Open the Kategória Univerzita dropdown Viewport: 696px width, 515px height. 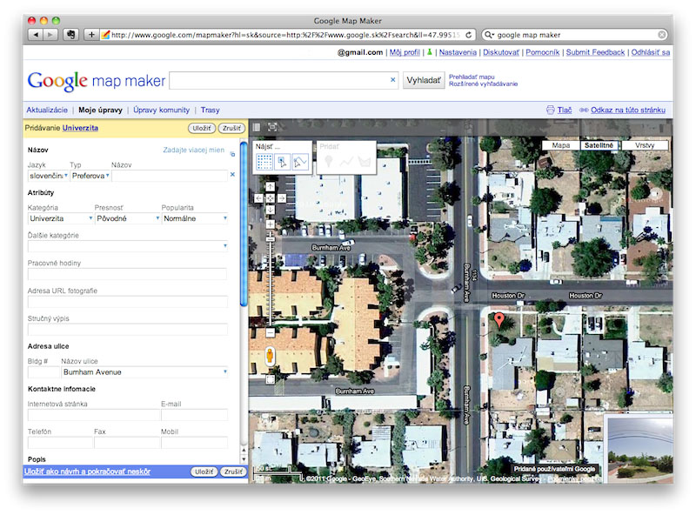[x=60, y=218]
